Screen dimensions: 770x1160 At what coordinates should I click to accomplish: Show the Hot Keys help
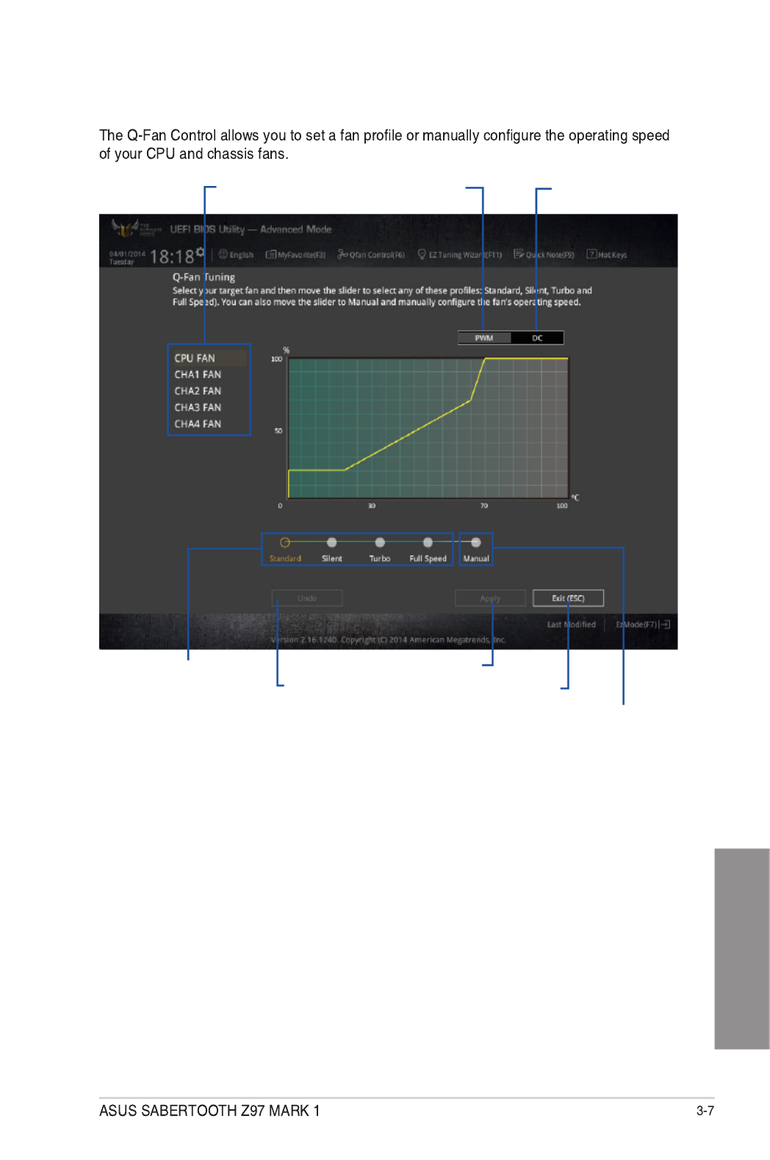click(607, 255)
